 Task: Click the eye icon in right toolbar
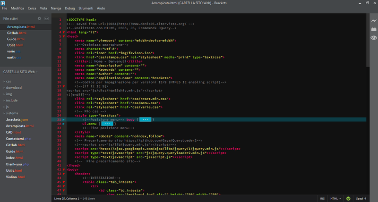click(373, 38)
